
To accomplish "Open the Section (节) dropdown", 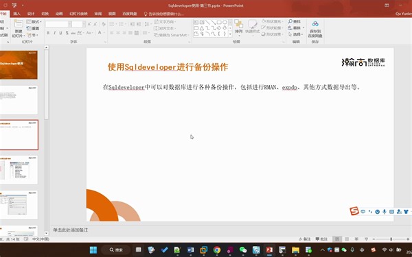I will pyautogui.click(x=33, y=35).
